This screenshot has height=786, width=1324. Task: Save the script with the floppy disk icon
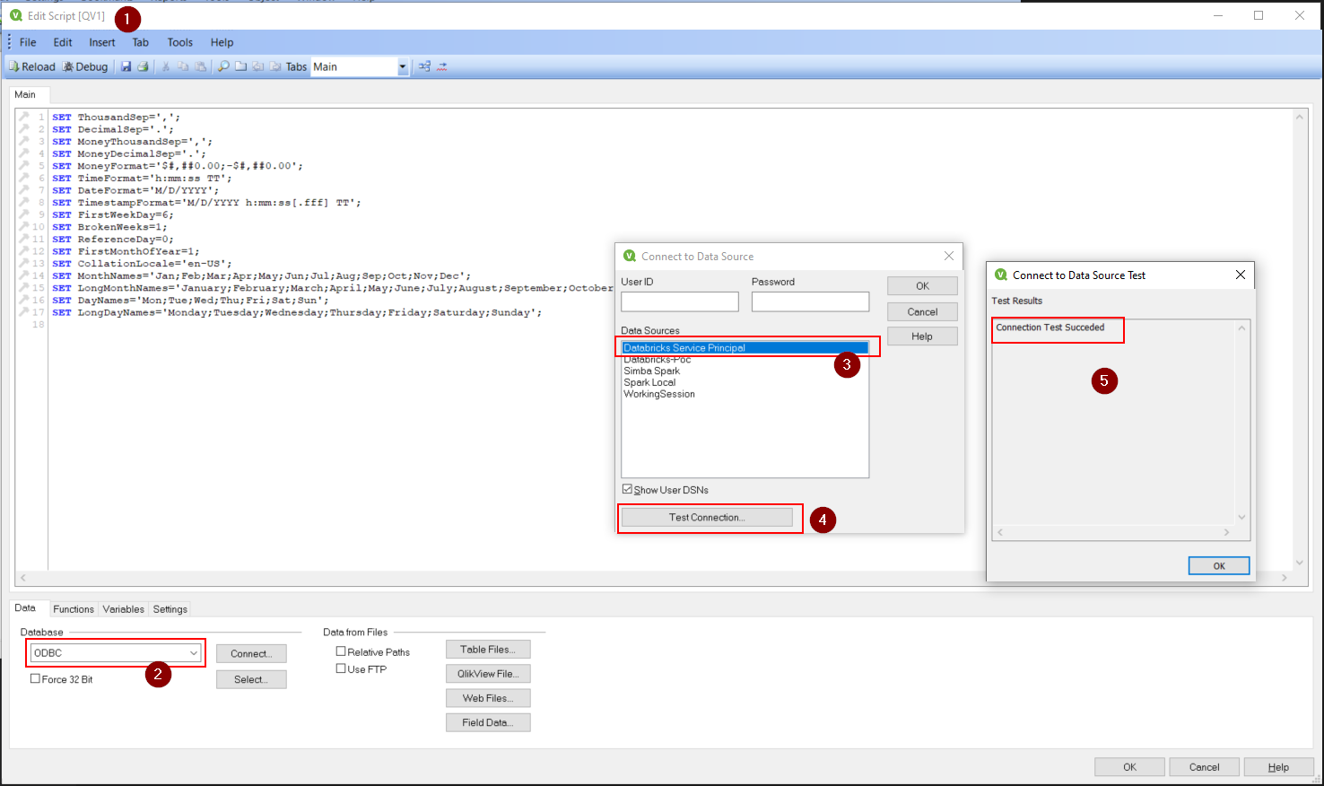(x=126, y=66)
